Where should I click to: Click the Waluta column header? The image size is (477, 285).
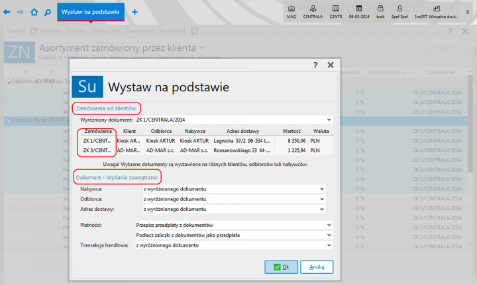coord(321,131)
